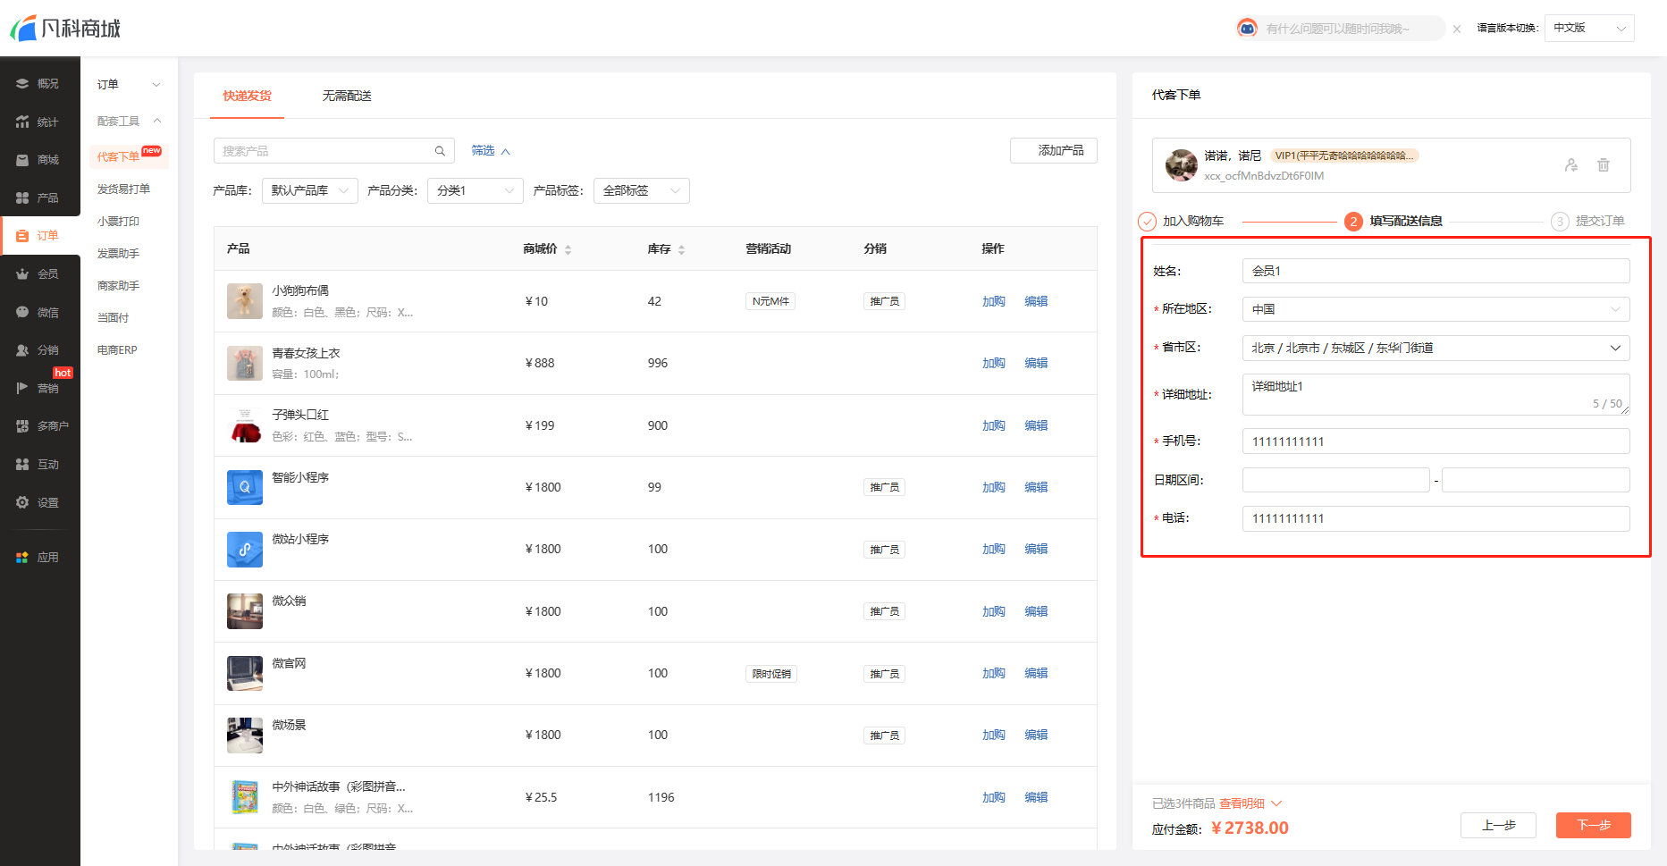Viewport: 1667px width, 866px height.
Task: Open the 订单 orders sidebar icon
Action: pyautogui.click(x=22, y=236)
